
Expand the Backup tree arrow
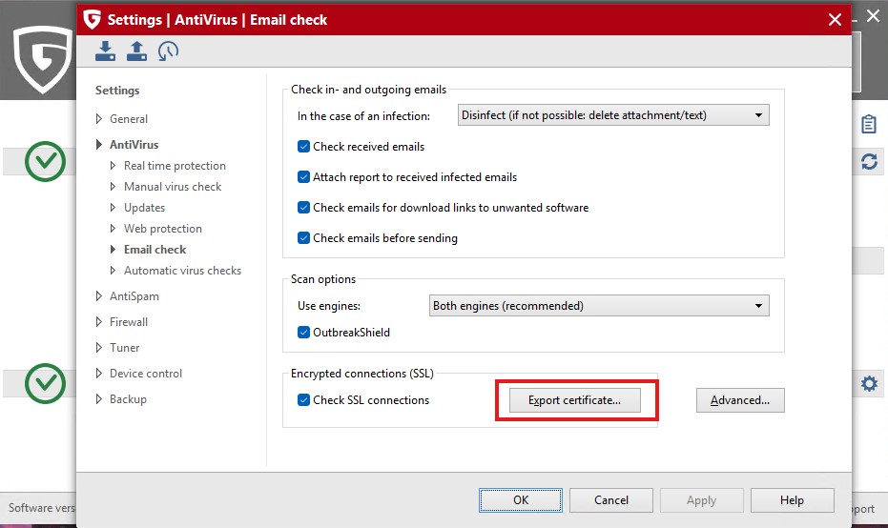[x=99, y=399]
